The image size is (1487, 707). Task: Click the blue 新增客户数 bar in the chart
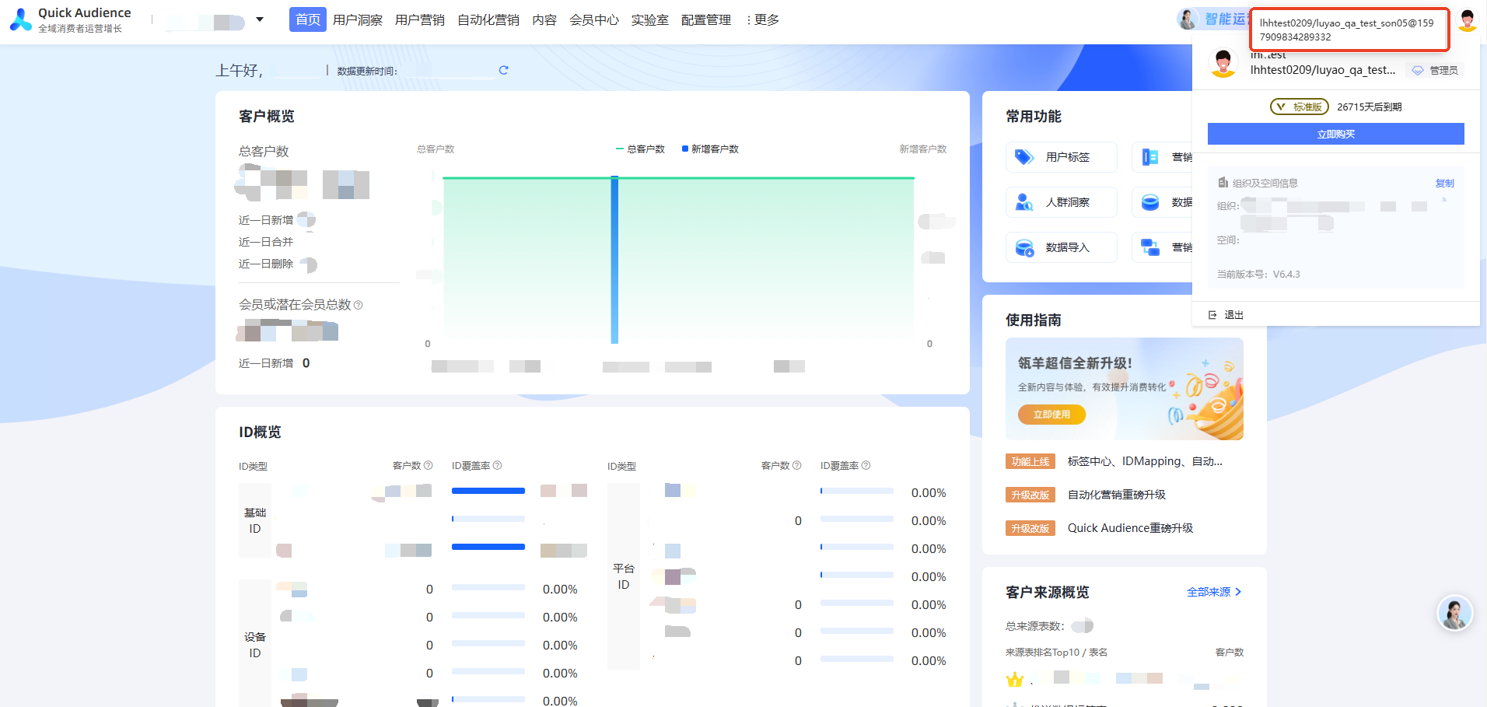pyautogui.click(x=614, y=260)
